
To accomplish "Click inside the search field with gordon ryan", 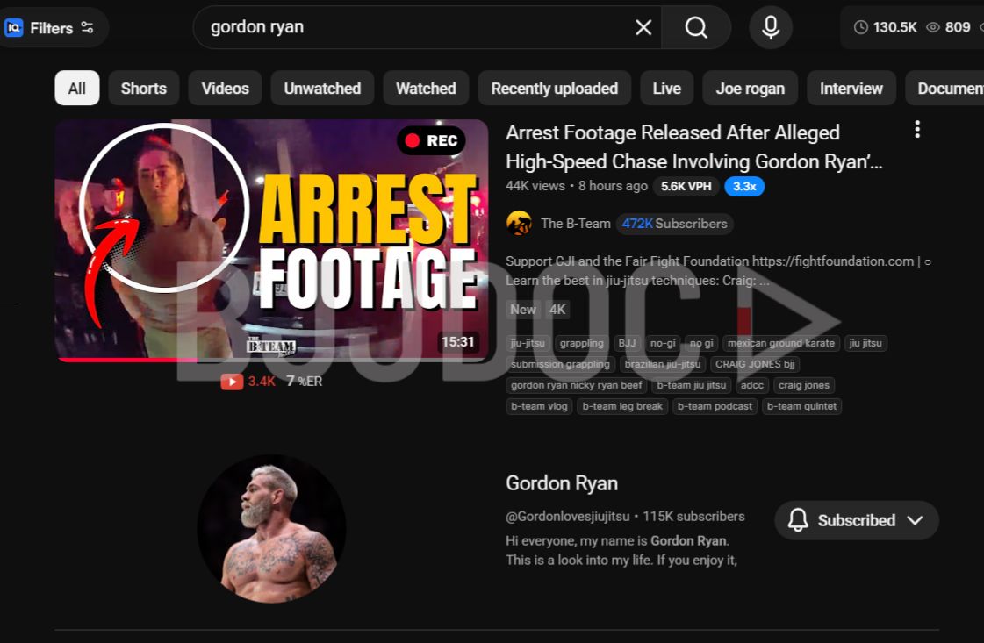I will pos(413,27).
